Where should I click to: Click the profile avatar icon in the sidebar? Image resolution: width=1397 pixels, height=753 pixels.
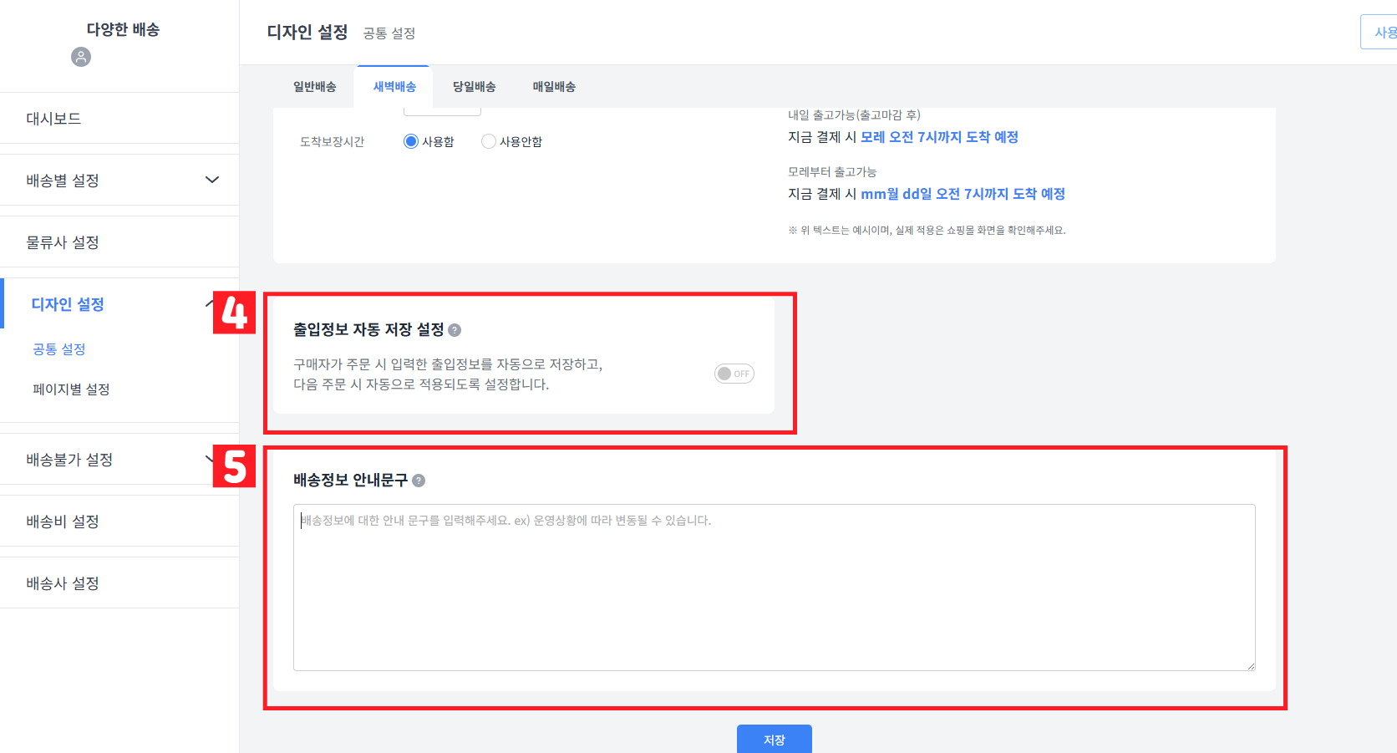80,57
